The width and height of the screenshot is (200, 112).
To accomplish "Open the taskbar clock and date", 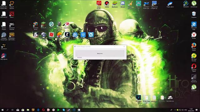I will point(191,110).
